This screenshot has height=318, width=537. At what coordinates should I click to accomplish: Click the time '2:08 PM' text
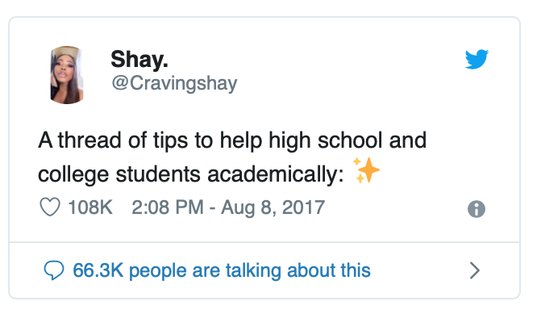coord(168,207)
